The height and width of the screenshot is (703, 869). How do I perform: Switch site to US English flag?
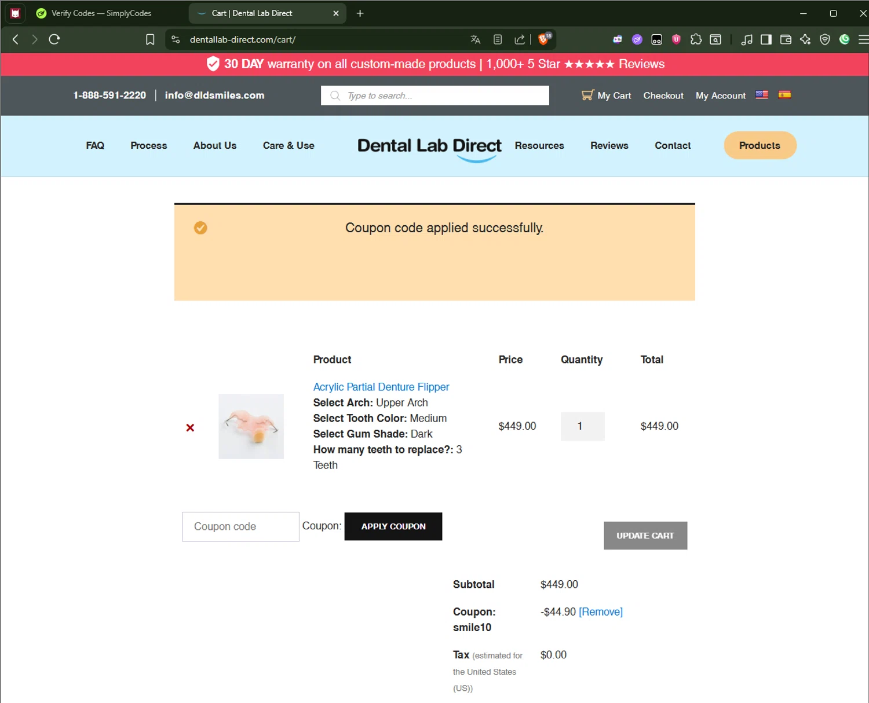click(x=762, y=95)
